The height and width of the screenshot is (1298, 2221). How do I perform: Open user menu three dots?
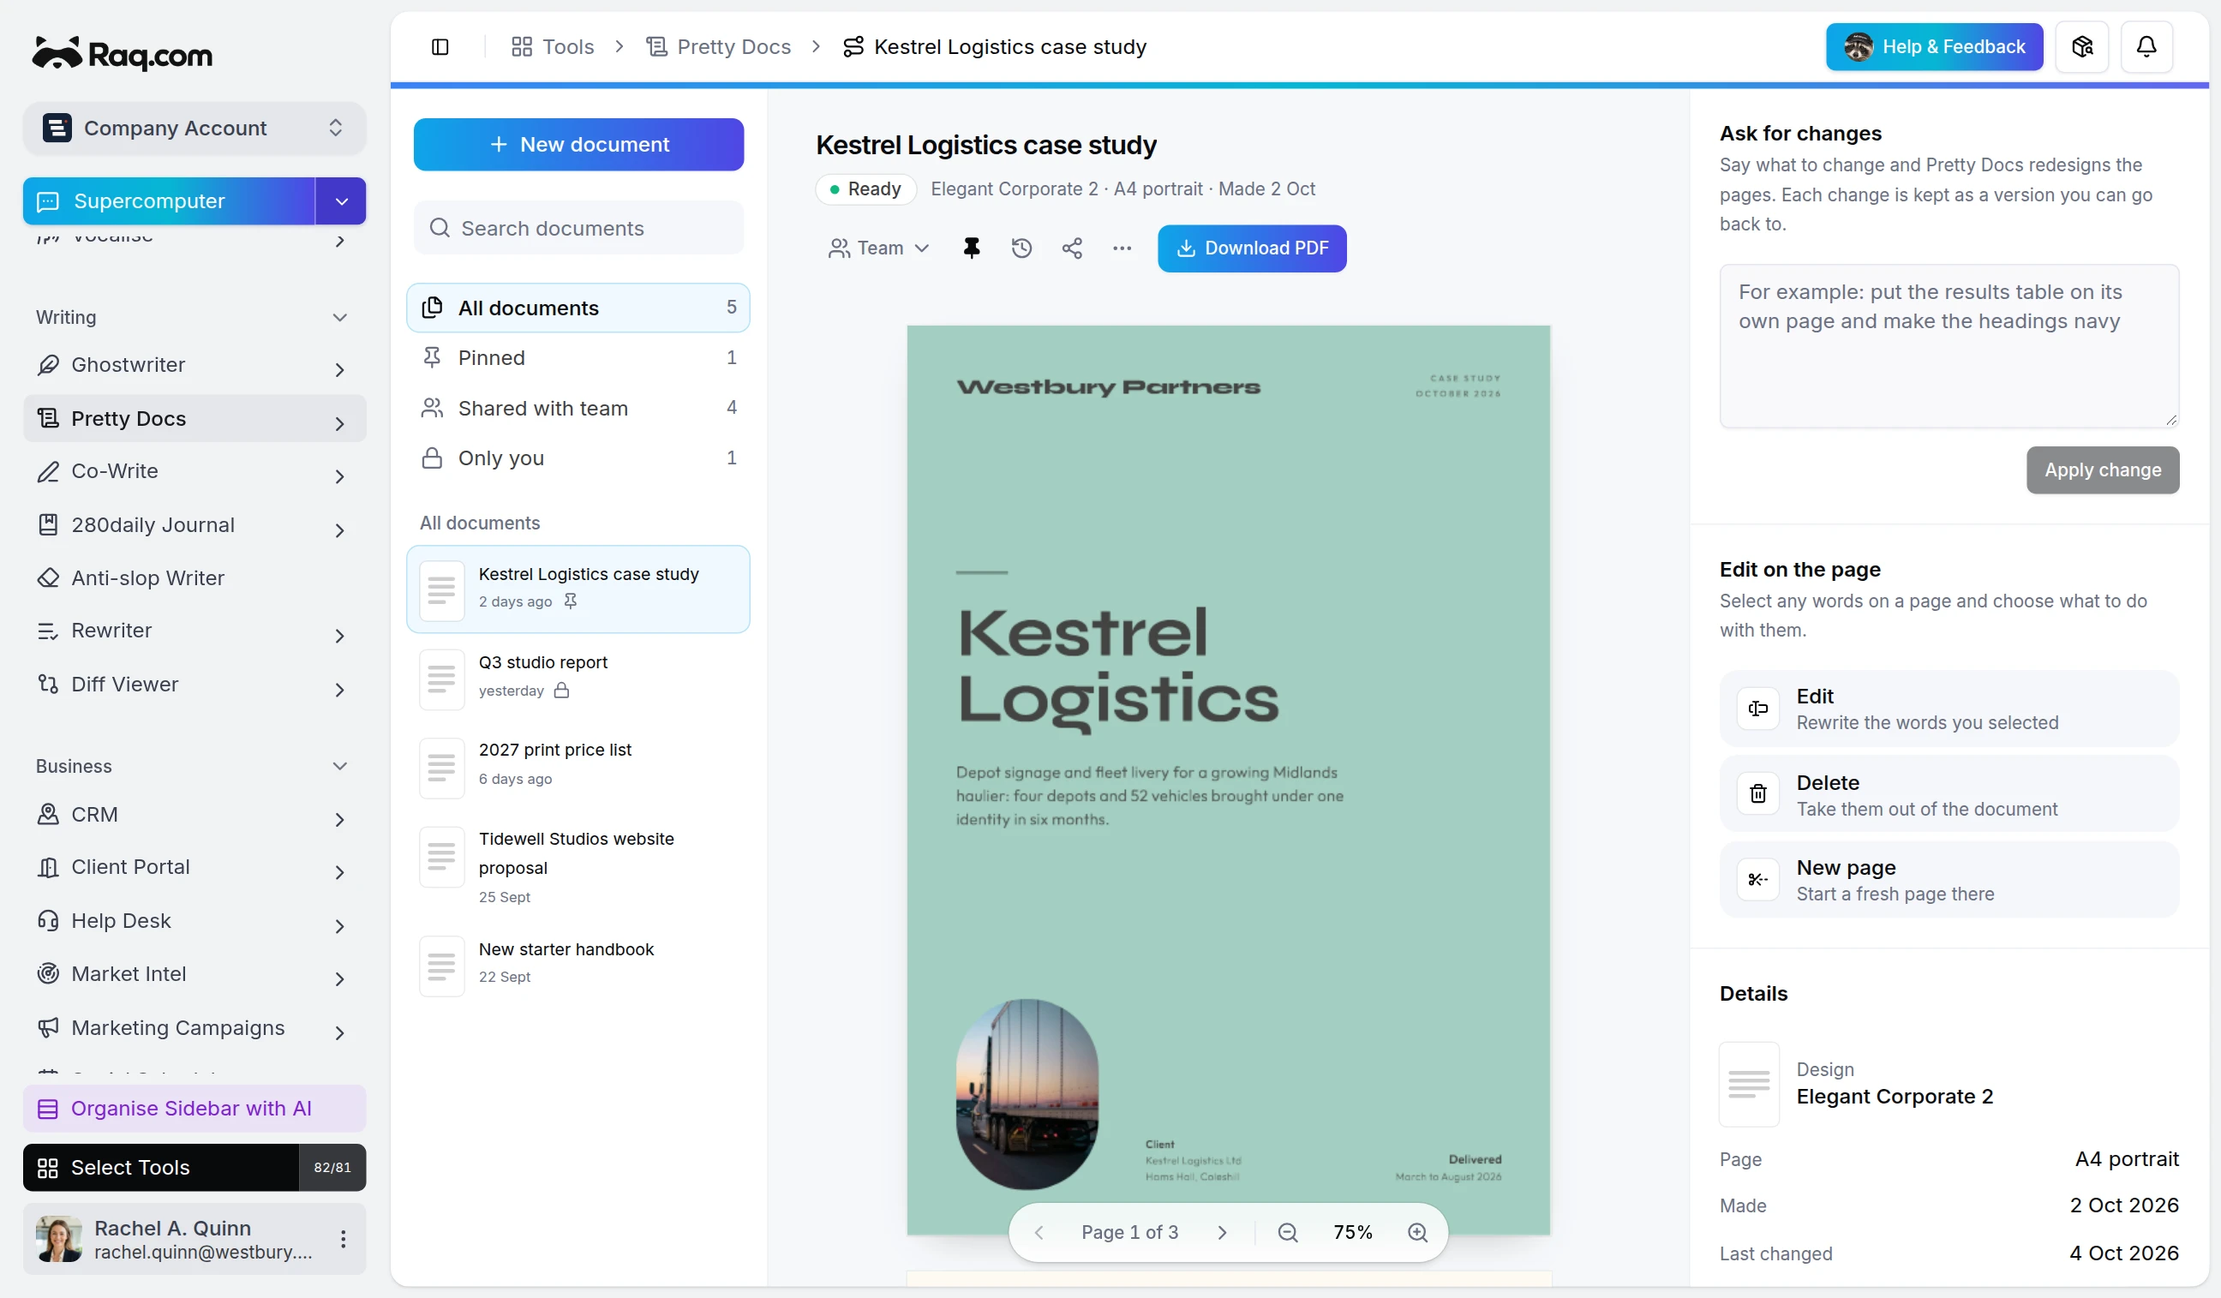[343, 1239]
